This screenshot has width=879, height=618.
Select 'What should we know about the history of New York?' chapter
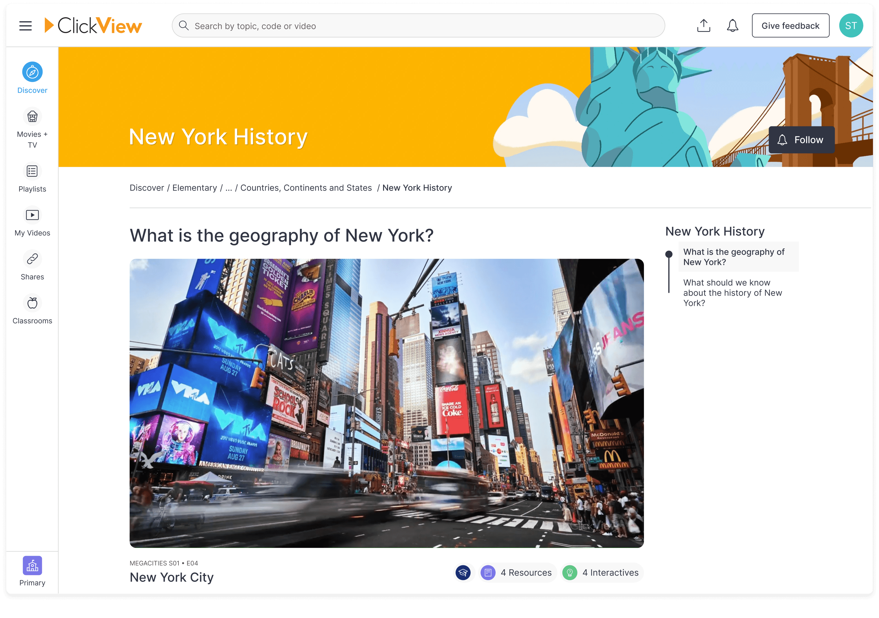point(732,293)
